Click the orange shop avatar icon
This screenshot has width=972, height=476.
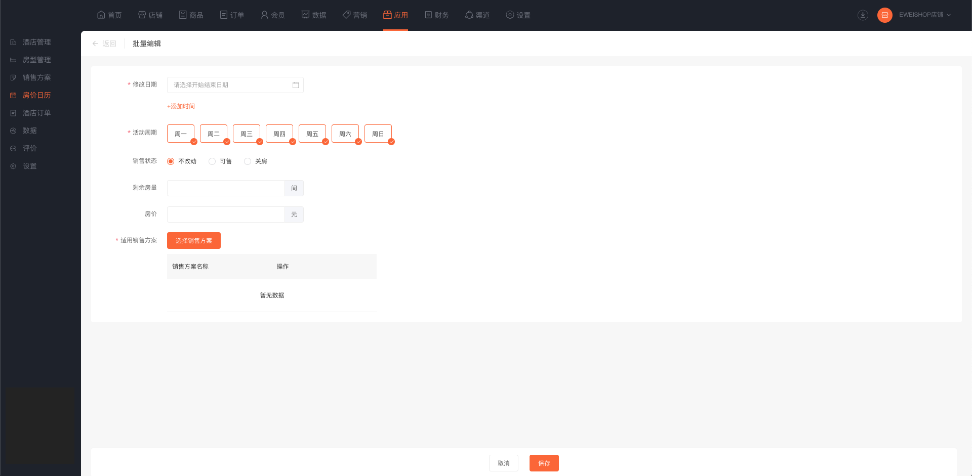[x=884, y=15]
